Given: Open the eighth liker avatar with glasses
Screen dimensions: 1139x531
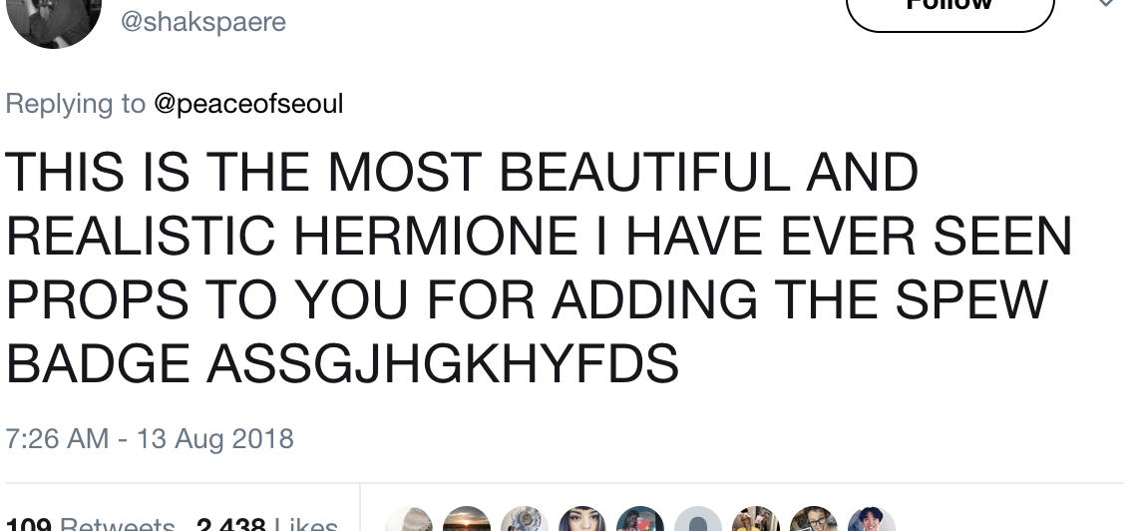Looking at the screenshot, I should pyautogui.click(x=814, y=521).
